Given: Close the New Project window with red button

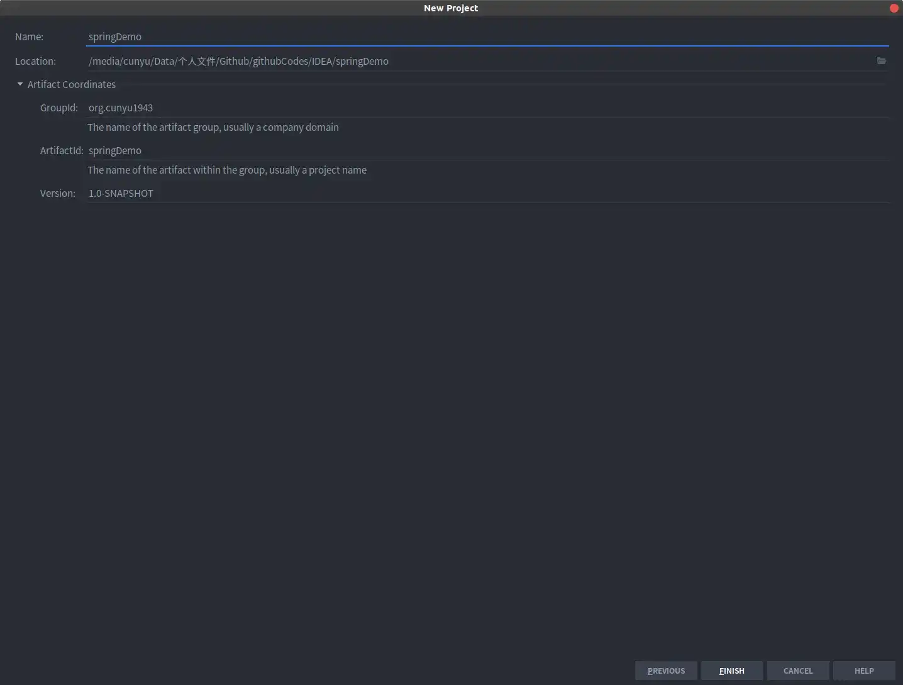Looking at the screenshot, I should click(x=894, y=8).
